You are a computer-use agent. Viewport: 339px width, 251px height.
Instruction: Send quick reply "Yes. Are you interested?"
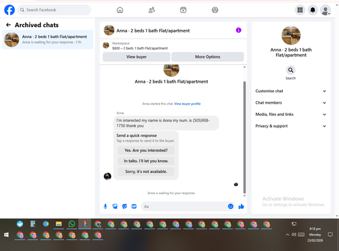(146, 151)
